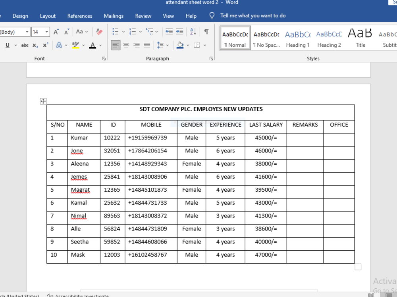397x297 pixels.
Task: Increase font size with Grow Font icon
Action: pyautogui.click(x=56, y=32)
